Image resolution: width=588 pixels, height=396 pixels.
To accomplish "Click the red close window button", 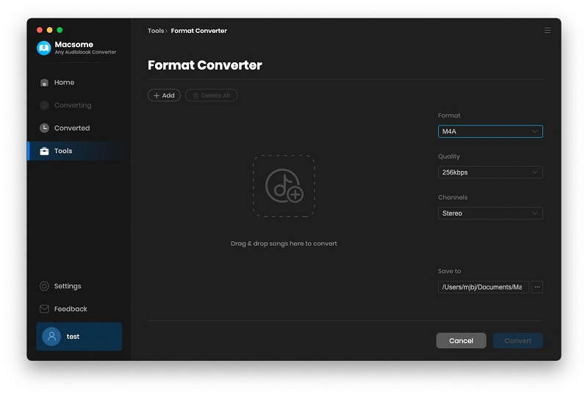I will click(x=40, y=30).
